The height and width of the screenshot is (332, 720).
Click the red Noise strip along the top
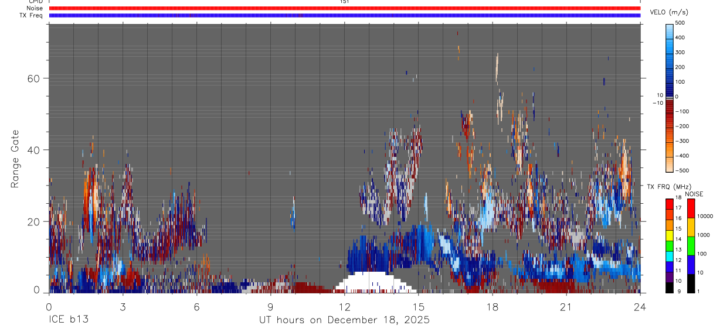345,8
